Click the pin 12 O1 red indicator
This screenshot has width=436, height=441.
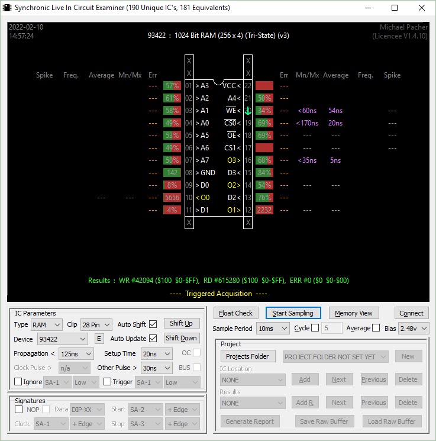tap(264, 210)
